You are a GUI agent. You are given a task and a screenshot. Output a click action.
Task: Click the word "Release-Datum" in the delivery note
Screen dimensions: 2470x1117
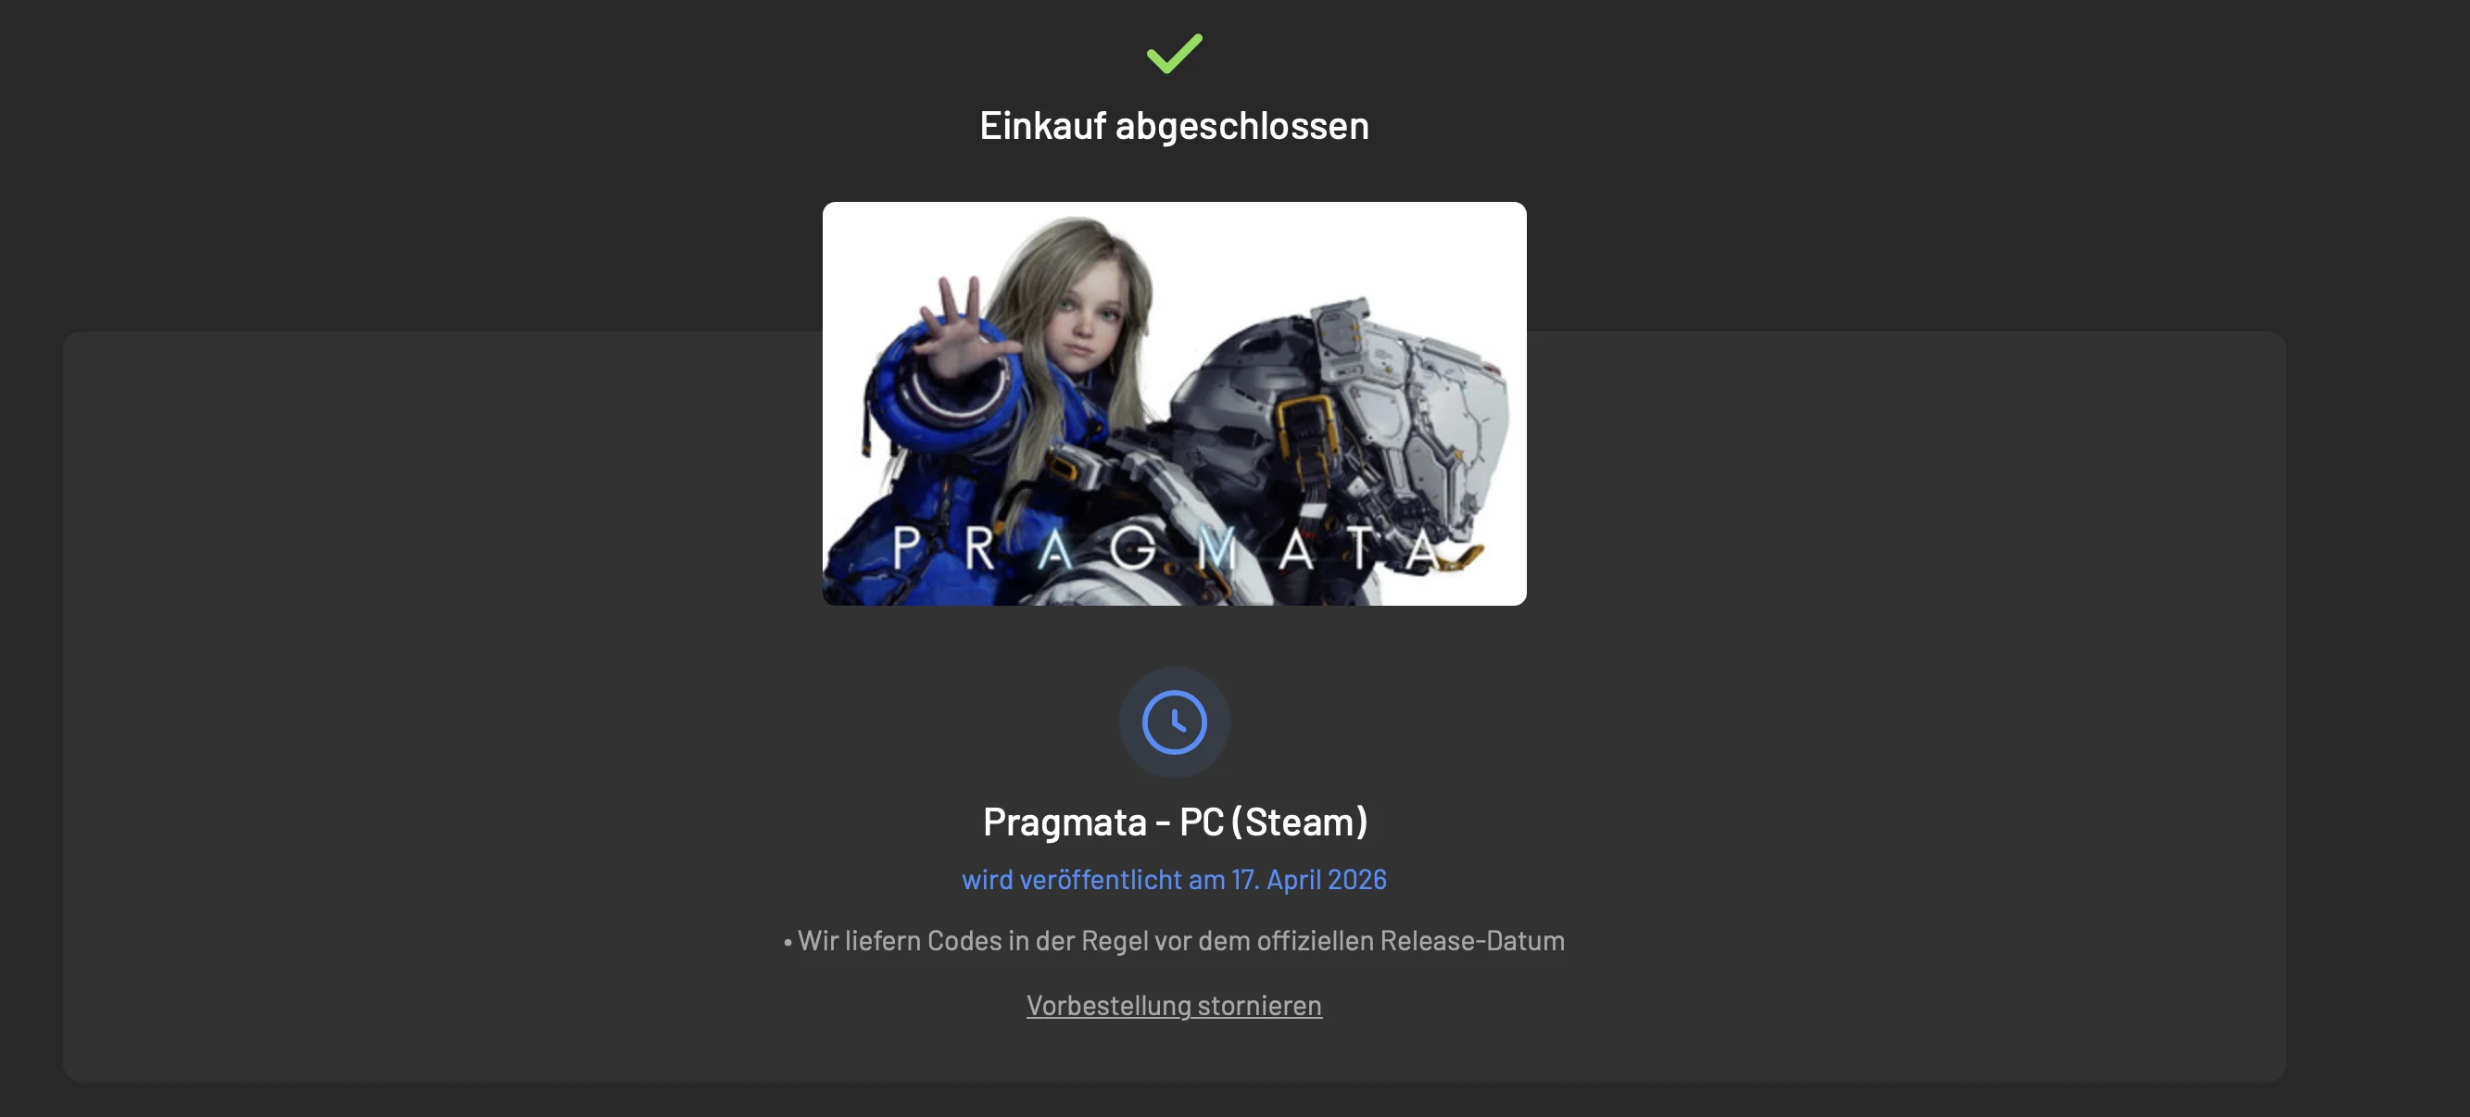coord(1473,941)
